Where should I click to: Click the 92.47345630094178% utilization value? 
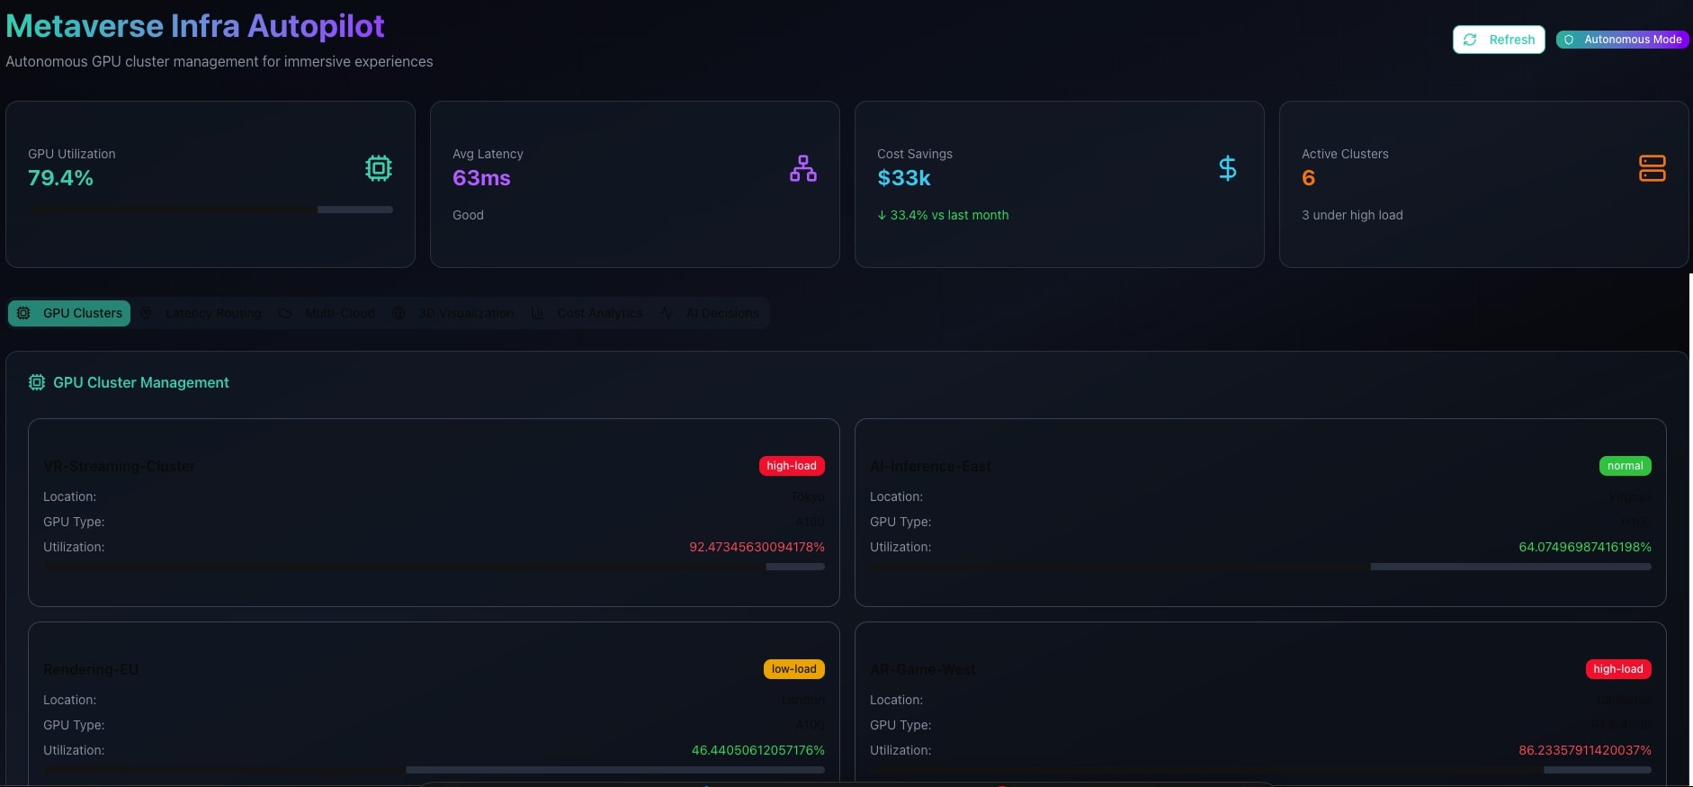point(757,547)
